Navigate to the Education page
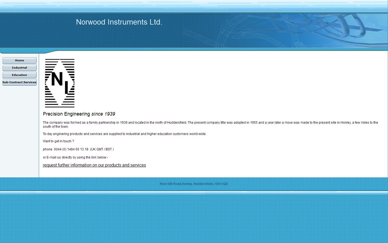Screen dimensions: 388x243 19,75
